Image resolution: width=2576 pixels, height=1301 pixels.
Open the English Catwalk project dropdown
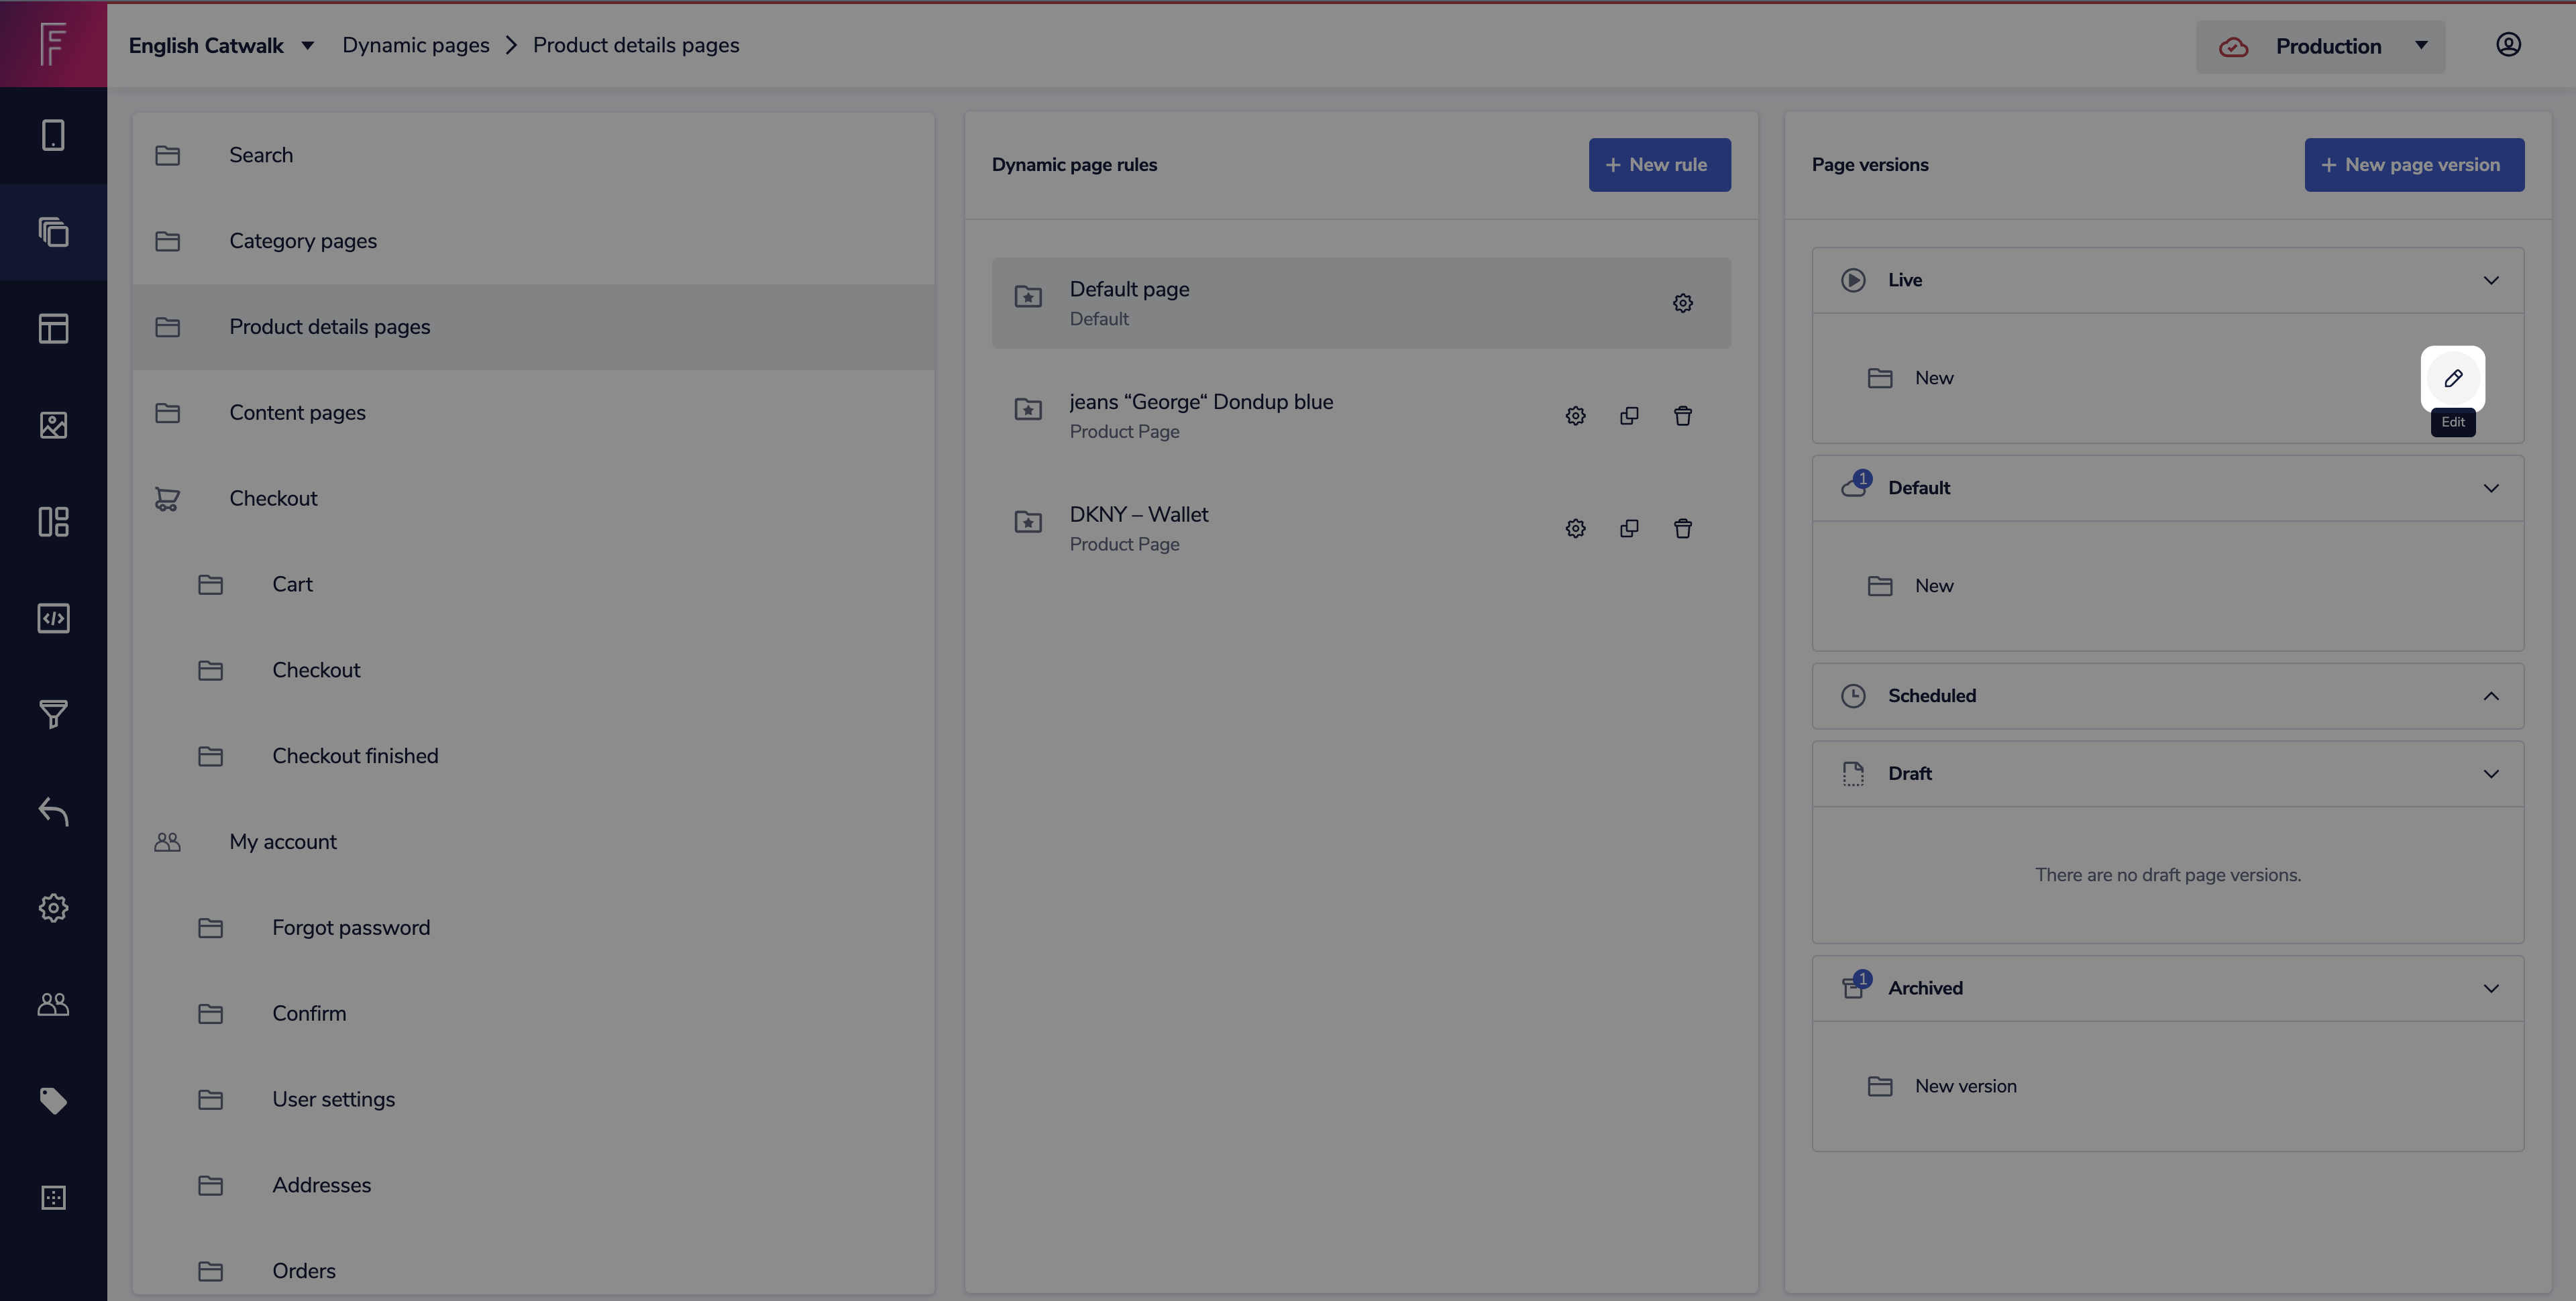[221, 45]
